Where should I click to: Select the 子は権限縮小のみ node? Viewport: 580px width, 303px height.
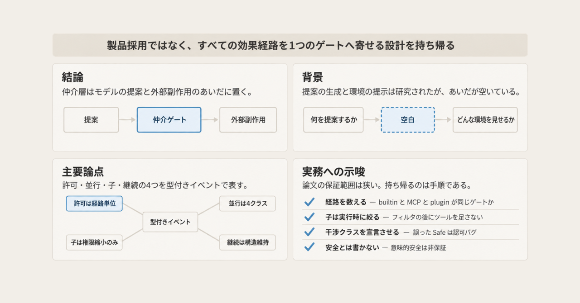coord(94,242)
